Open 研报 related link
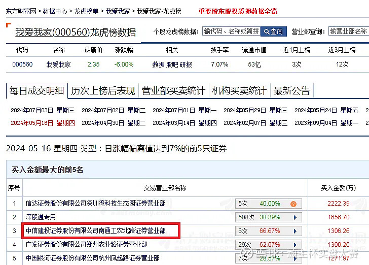 pyautogui.click(x=186, y=64)
